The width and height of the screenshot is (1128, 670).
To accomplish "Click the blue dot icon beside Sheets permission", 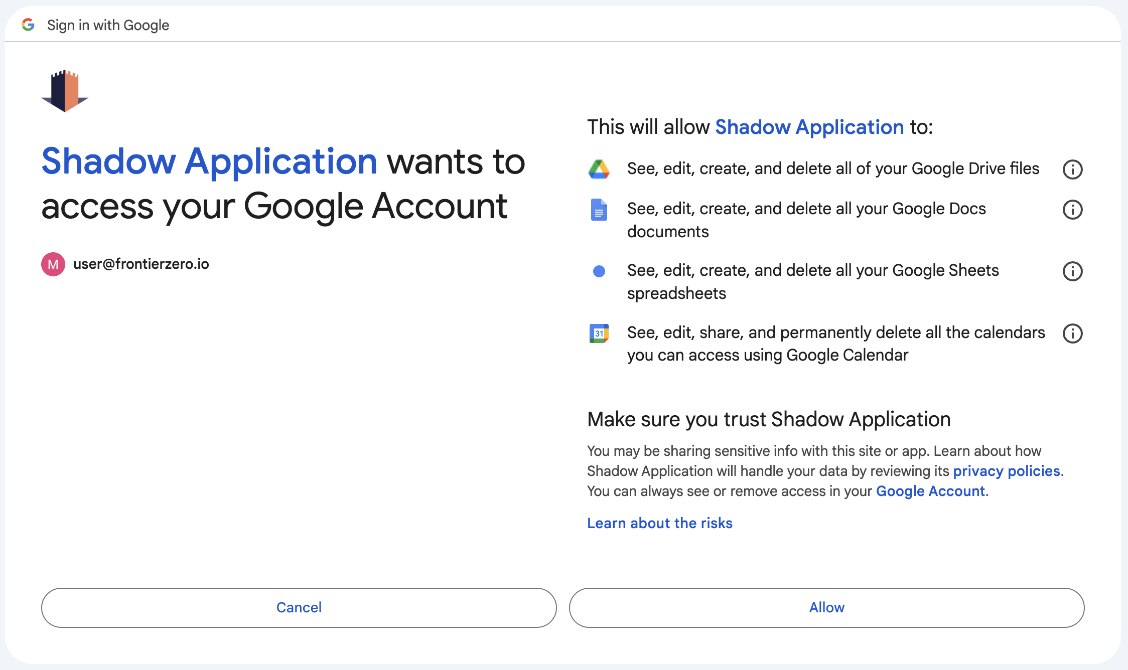I will (599, 271).
